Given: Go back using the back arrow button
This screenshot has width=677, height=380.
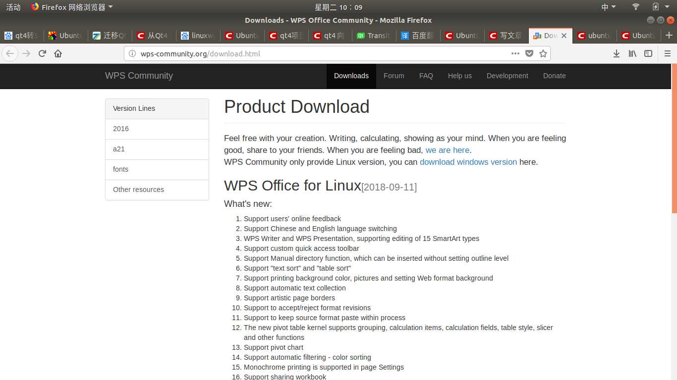Looking at the screenshot, I should [x=10, y=53].
